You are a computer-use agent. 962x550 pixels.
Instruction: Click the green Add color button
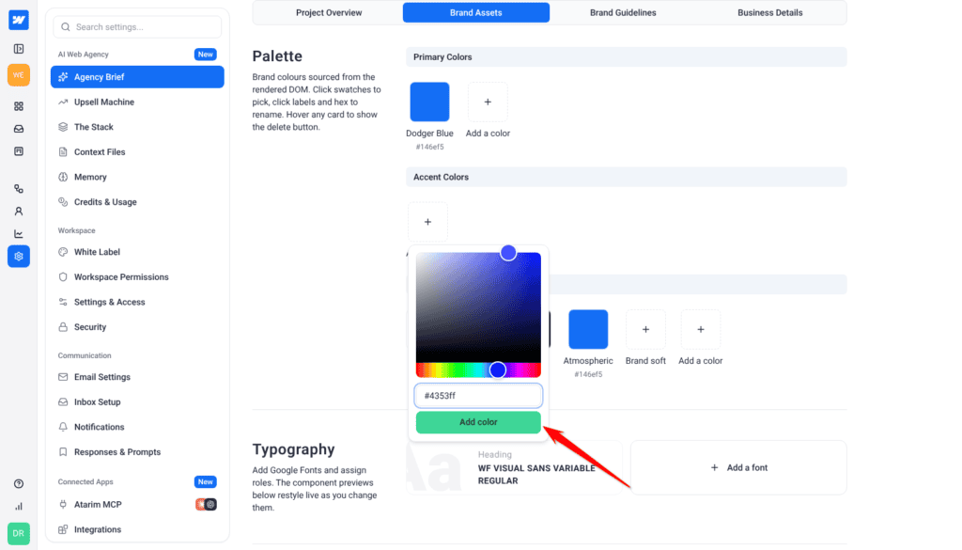point(478,422)
